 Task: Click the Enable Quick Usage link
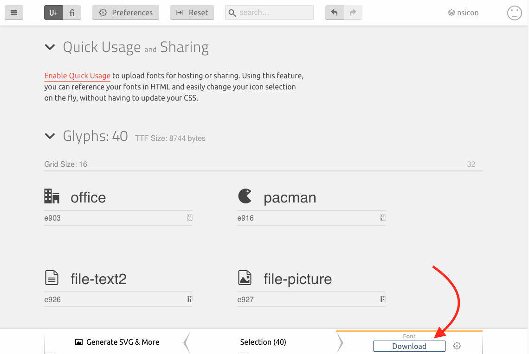[77, 76]
